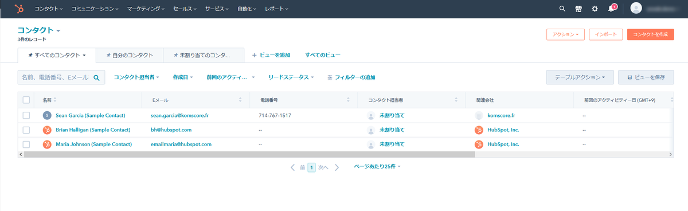The image size is (688, 211).
Task: Tick the select-all checkbox in table header
Action: pyautogui.click(x=26, y=100)
